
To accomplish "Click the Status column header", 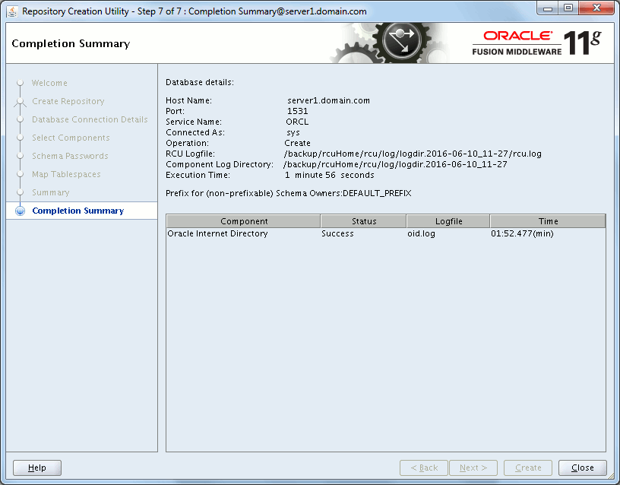I will (x=364, y=221).
